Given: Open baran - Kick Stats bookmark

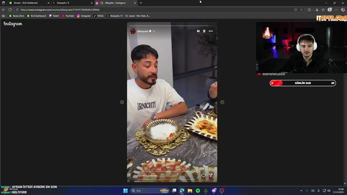Looking at the screenshot, I should pyautogui.click(x=137, y=16).
